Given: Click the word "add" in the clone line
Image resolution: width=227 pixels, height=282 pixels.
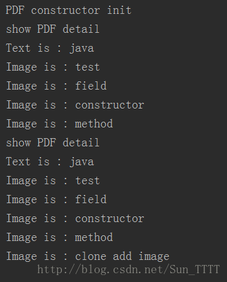Looking at the screenshot, I should coord(122,256).
